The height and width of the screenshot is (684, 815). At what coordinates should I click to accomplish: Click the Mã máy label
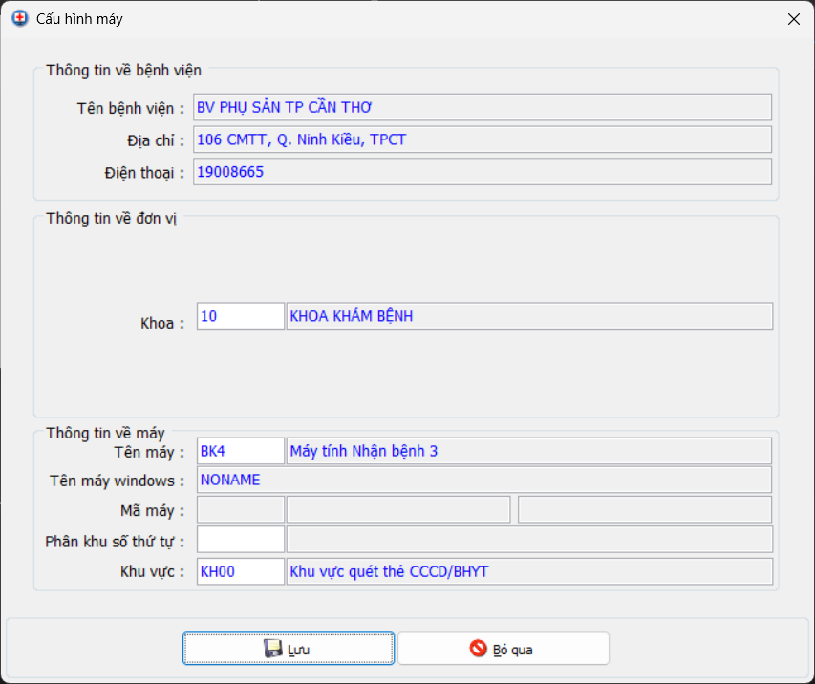click(x=152, y=511)
